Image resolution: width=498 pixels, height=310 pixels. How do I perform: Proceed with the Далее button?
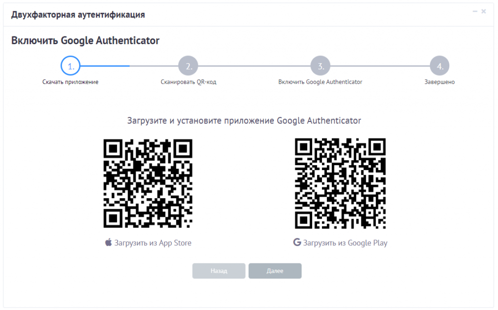pyautogui.click(x=275, y=271)
